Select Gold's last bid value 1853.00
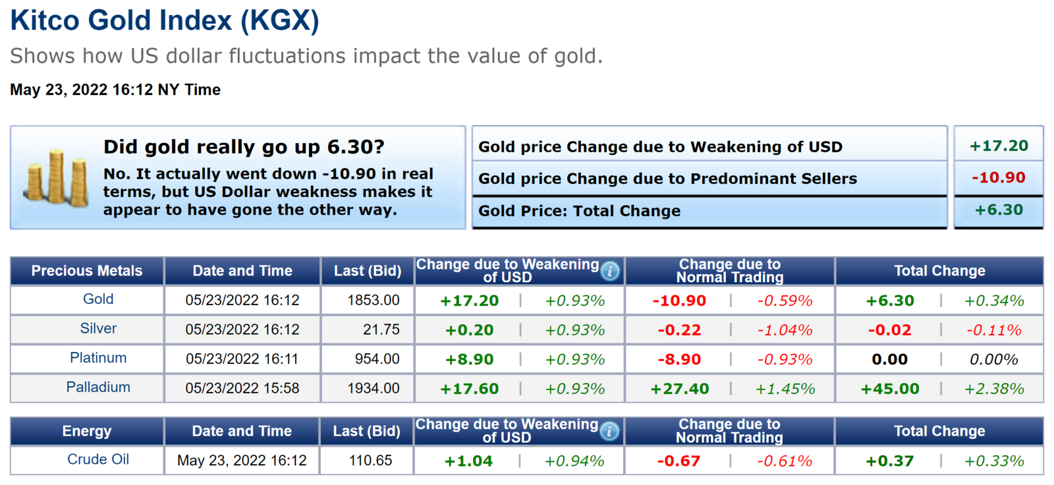 click(374, 300)
